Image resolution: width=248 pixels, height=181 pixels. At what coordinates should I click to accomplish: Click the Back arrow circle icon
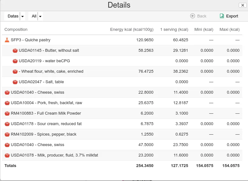pos(193,16)
